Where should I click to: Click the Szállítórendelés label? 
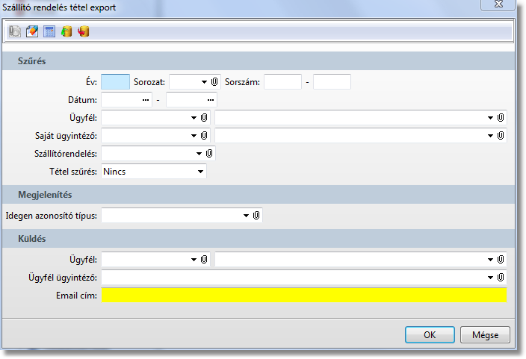tap(66, 154)
